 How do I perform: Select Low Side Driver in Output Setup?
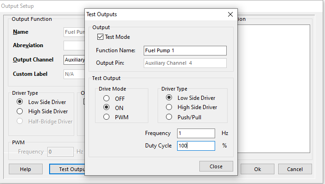tap(20, 102)
